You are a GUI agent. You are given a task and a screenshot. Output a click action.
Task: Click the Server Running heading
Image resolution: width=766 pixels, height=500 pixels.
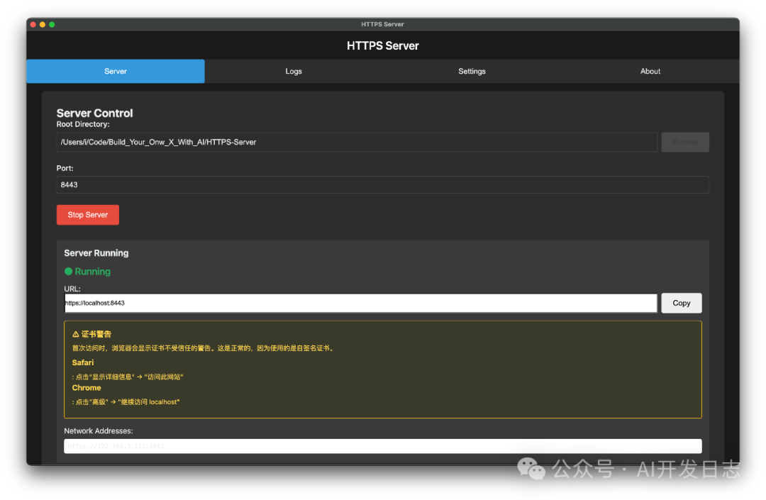(96, 253)
